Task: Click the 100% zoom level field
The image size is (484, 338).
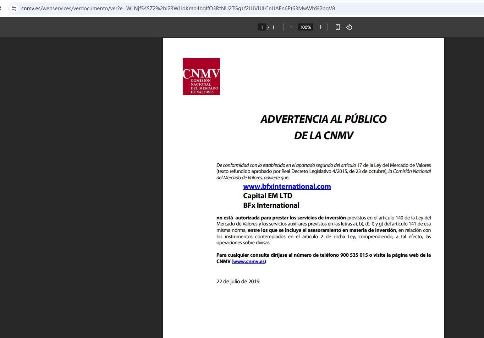Action: pos(305,27)
